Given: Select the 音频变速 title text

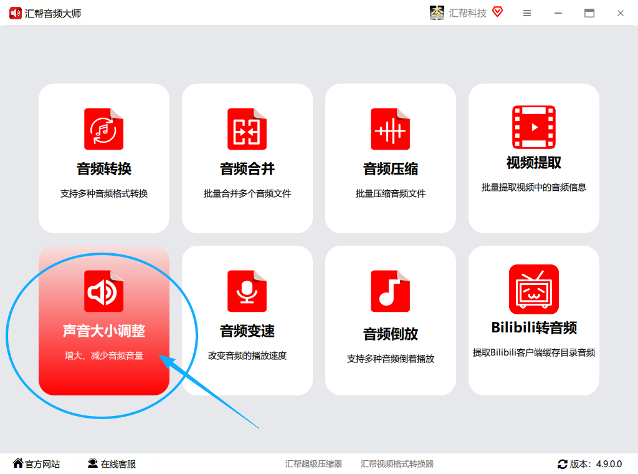Looking at the screenshot, I should [247, 331].
